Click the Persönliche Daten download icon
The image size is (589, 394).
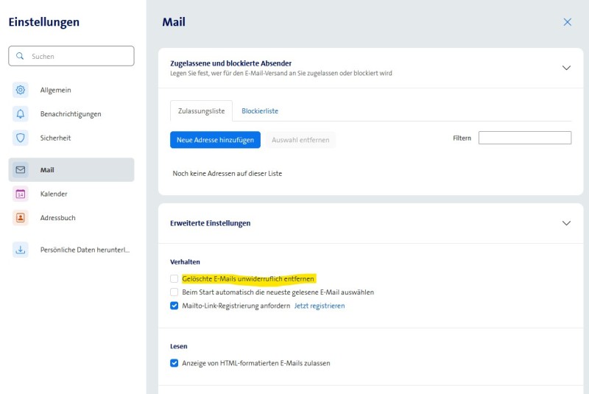pyautogui.click(x=21, y=250)
